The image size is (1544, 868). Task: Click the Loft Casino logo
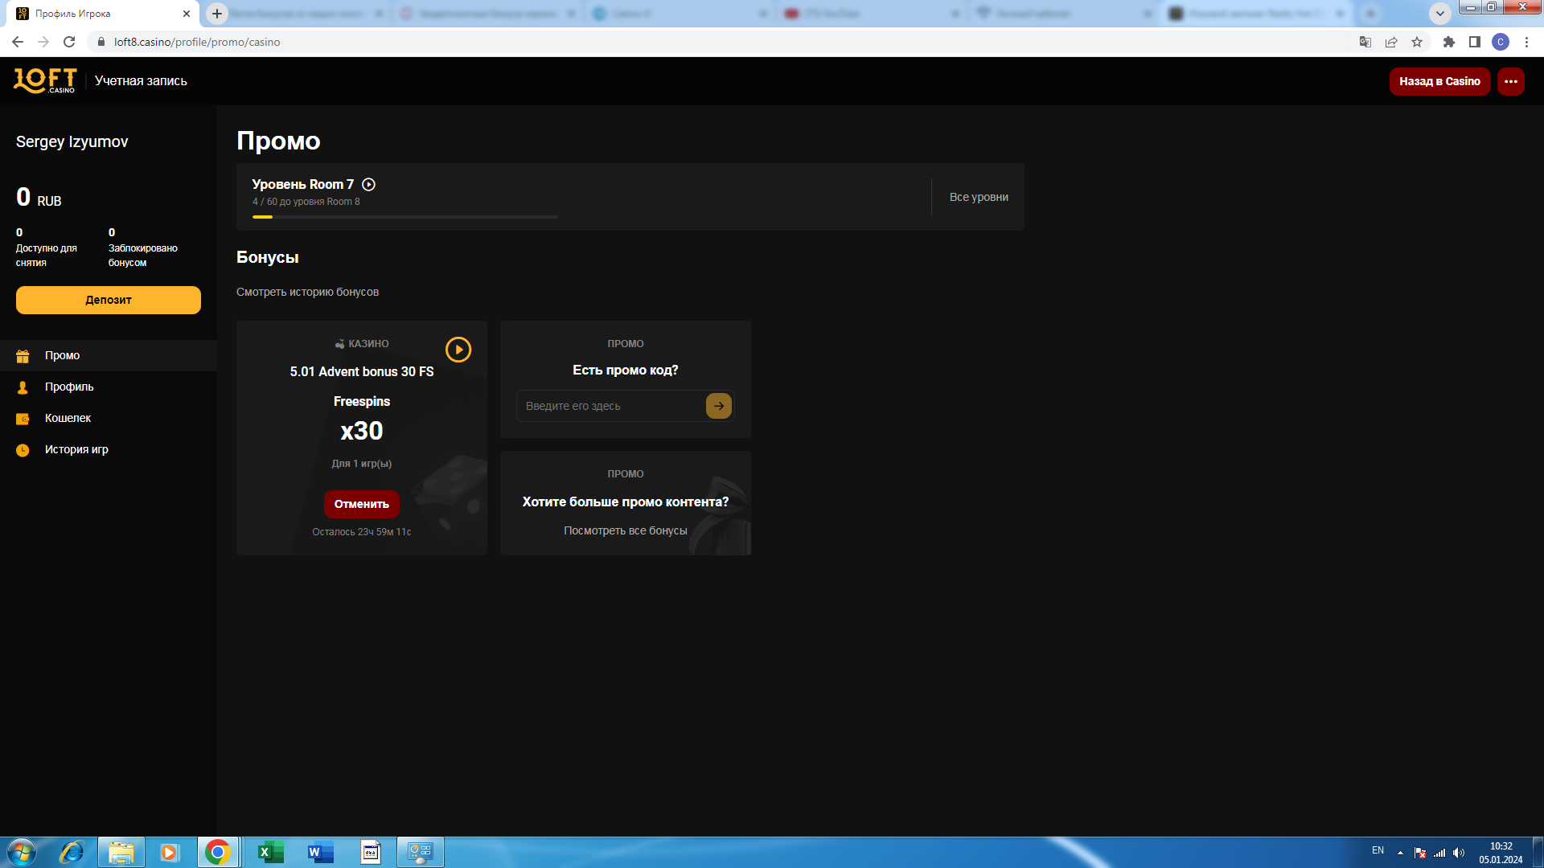(45, 80)
